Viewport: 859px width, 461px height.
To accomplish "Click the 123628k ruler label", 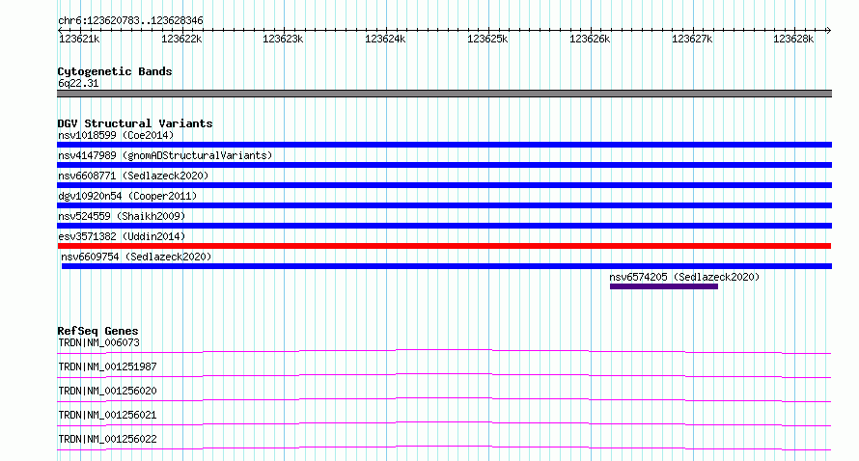I will pos(793,39).
